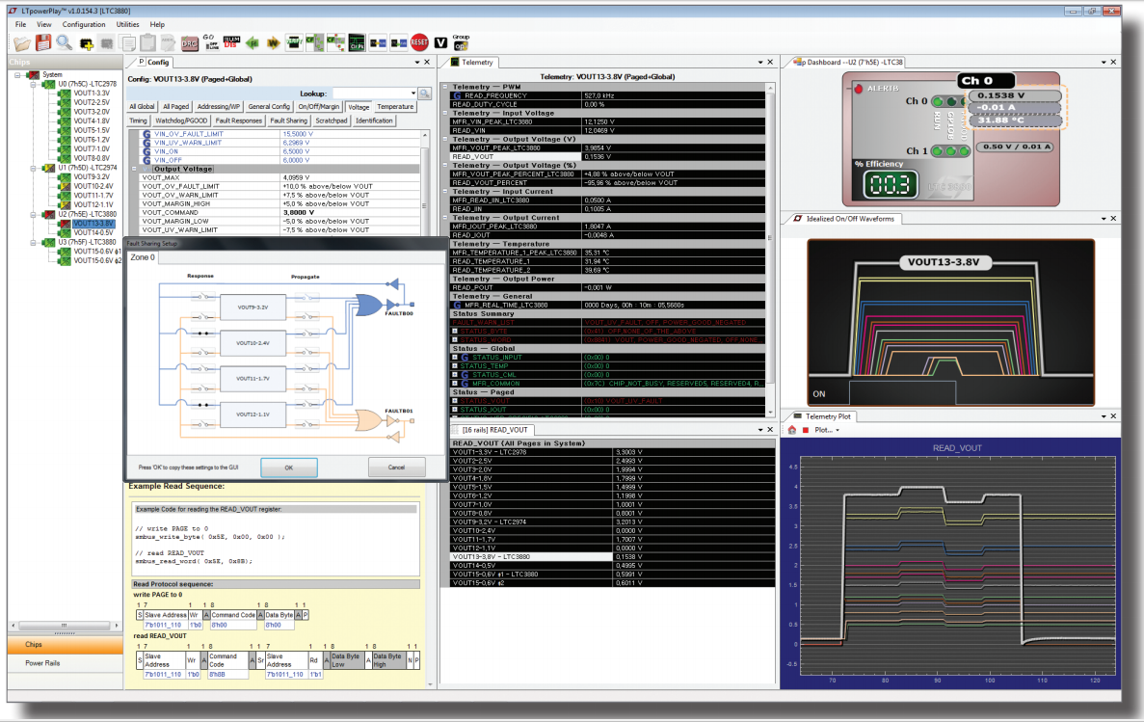The width and height of the screenshot is (1144, 722).
Task: Click the Group Op toolbar icon
Action: pos(461,42)
